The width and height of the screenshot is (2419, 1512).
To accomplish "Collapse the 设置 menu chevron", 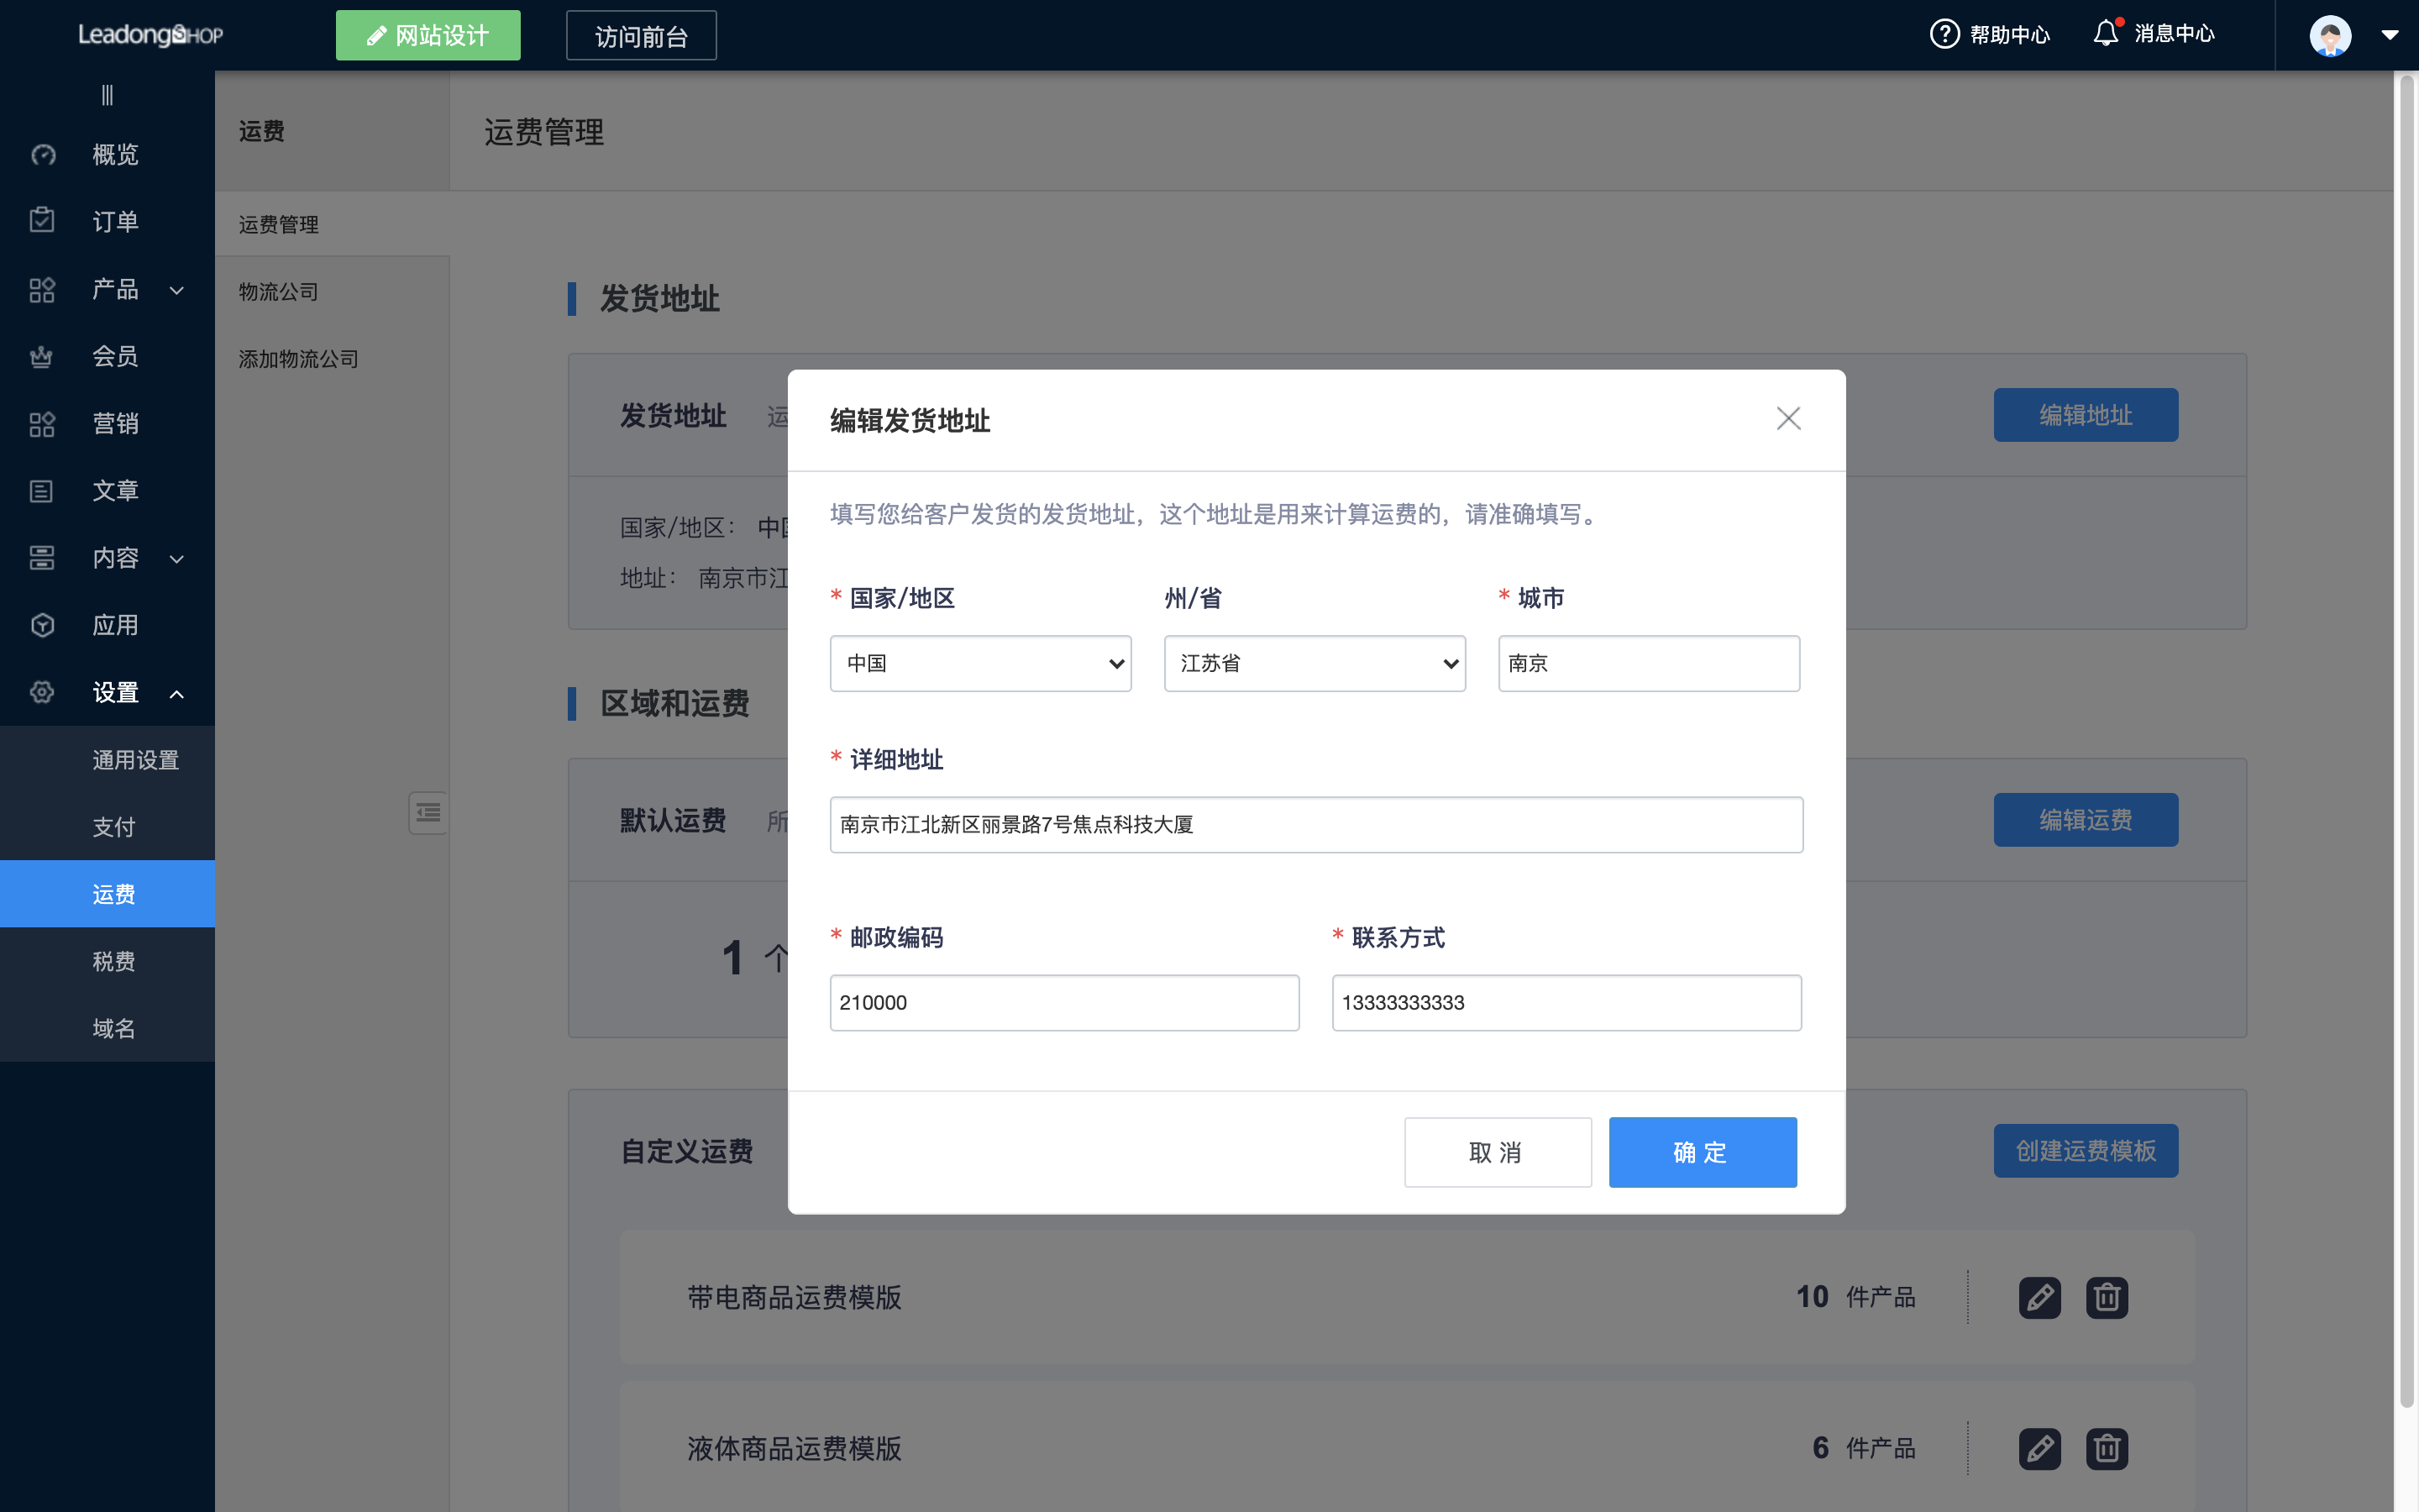I will (178, 693).
